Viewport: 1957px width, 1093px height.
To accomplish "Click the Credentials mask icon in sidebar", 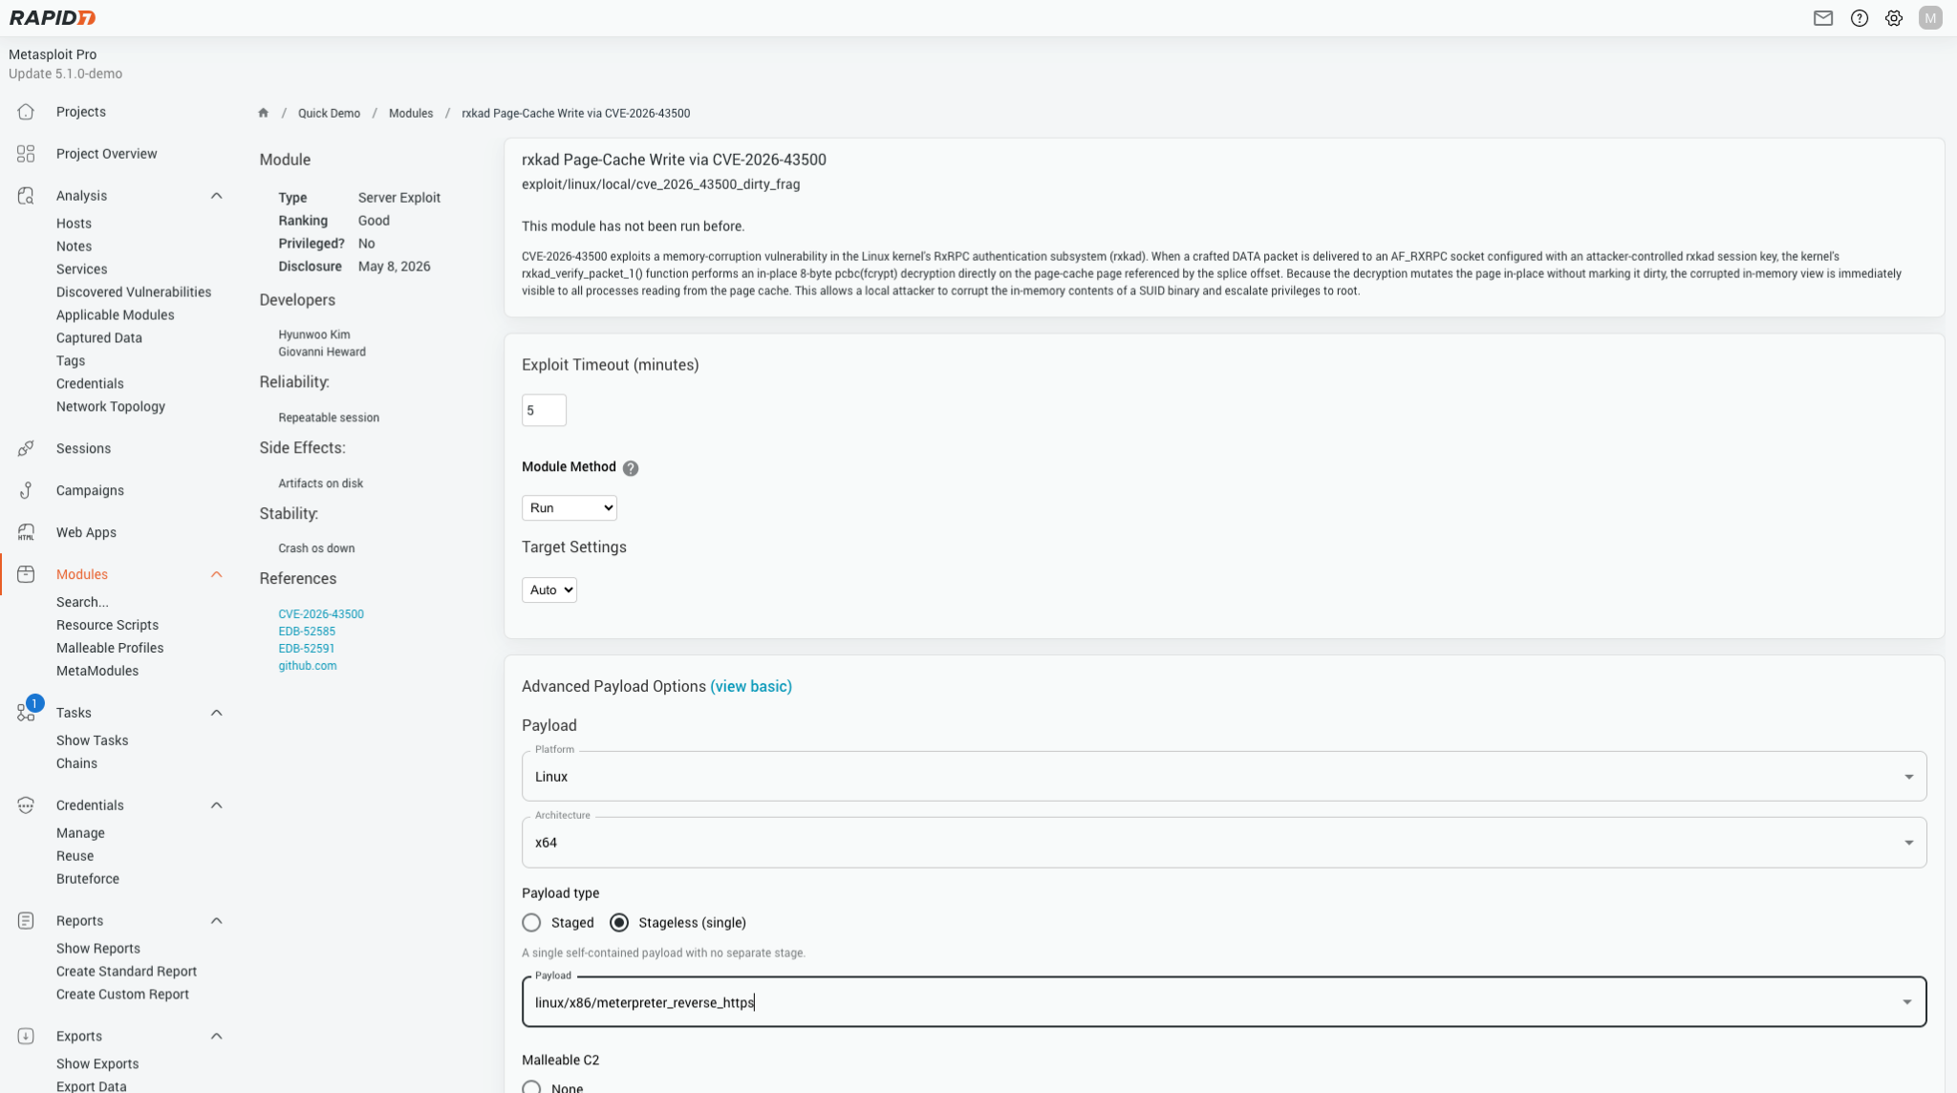I will point(26,805).
